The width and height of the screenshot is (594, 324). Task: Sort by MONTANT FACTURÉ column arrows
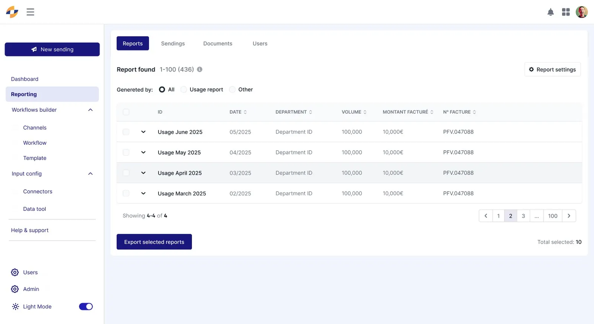[432, 112]
